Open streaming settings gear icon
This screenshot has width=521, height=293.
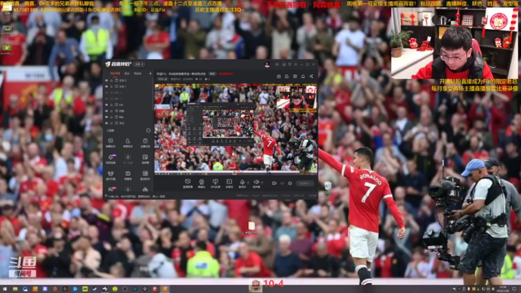290,183
